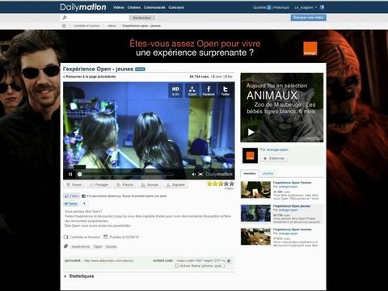
Task: Click the orange-open channel avatar
Action: point(250,155)
